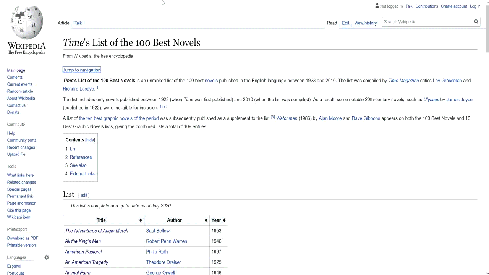Screen dimensions: 489x275
Task: Open Related changes link
Action: 22,182
